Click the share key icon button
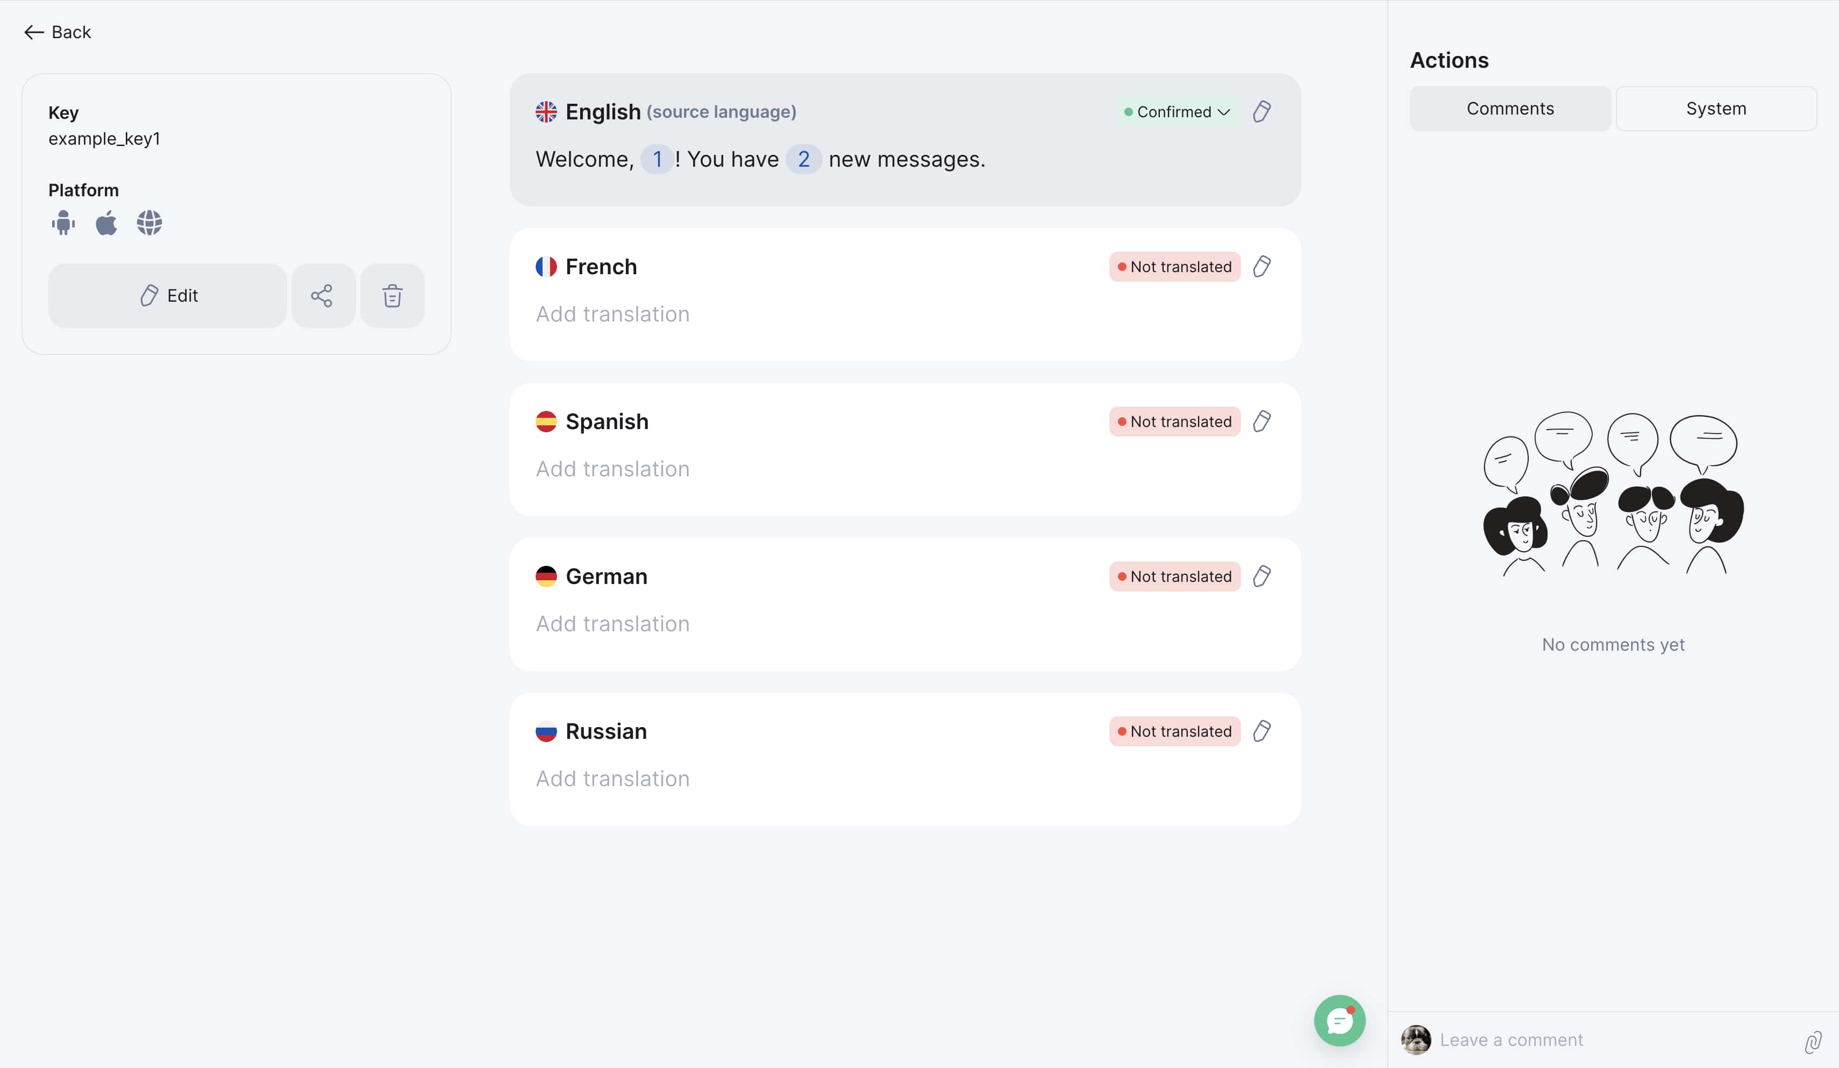 click(x=323, y=296)
